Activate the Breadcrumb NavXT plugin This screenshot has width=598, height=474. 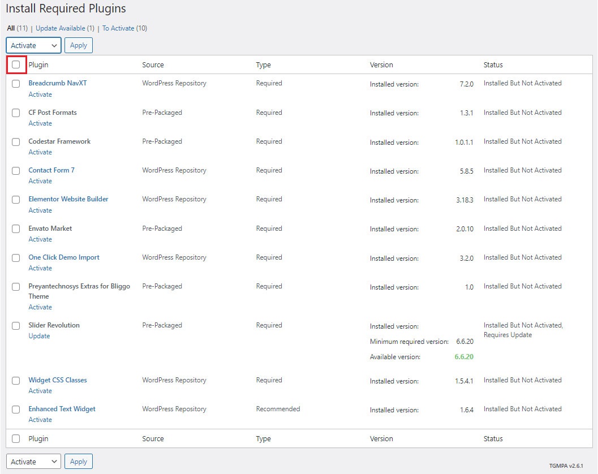40,94
